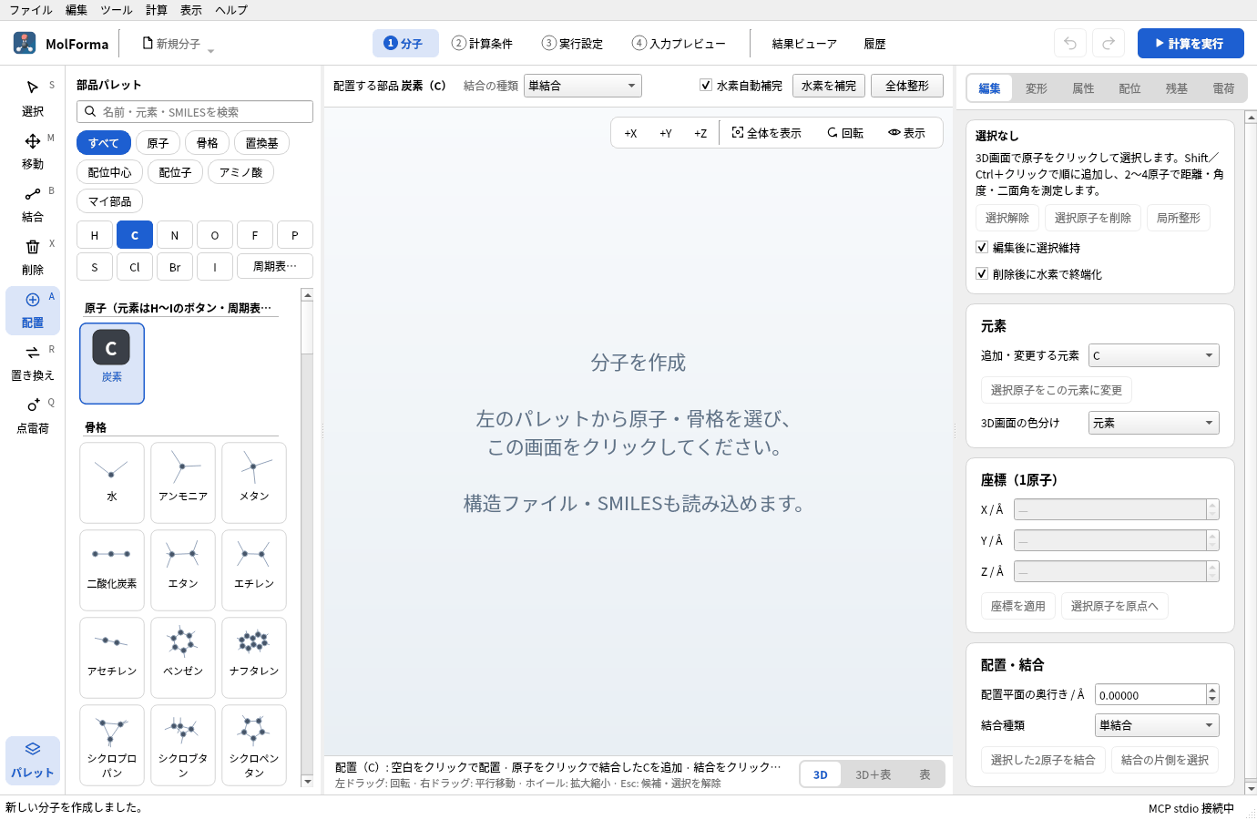Go to step 2 計算条件 tab

483,44
